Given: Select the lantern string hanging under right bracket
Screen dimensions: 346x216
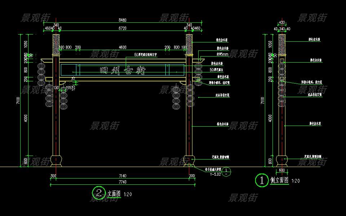Looking at the screenshot, I should point(176,97).
